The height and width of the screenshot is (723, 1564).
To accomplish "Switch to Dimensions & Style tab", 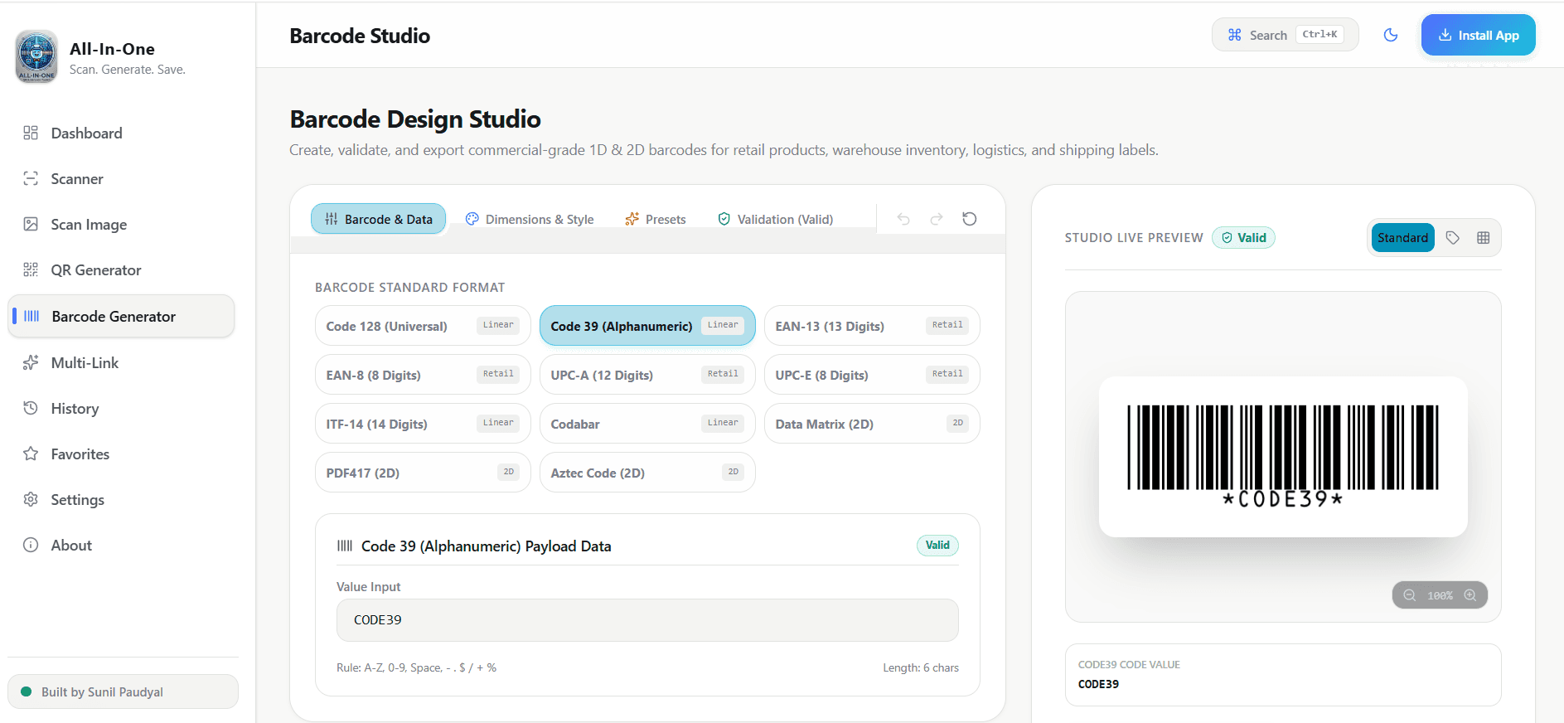I will pos(530,219).
